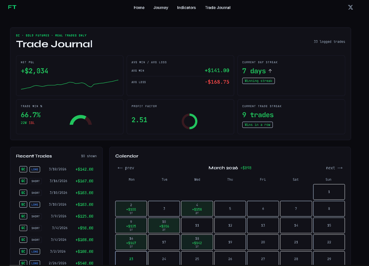Click the GC tag on the 3/18/2026 trade
The height and width of the screenshot is (266, 369).
click(23, 169)
